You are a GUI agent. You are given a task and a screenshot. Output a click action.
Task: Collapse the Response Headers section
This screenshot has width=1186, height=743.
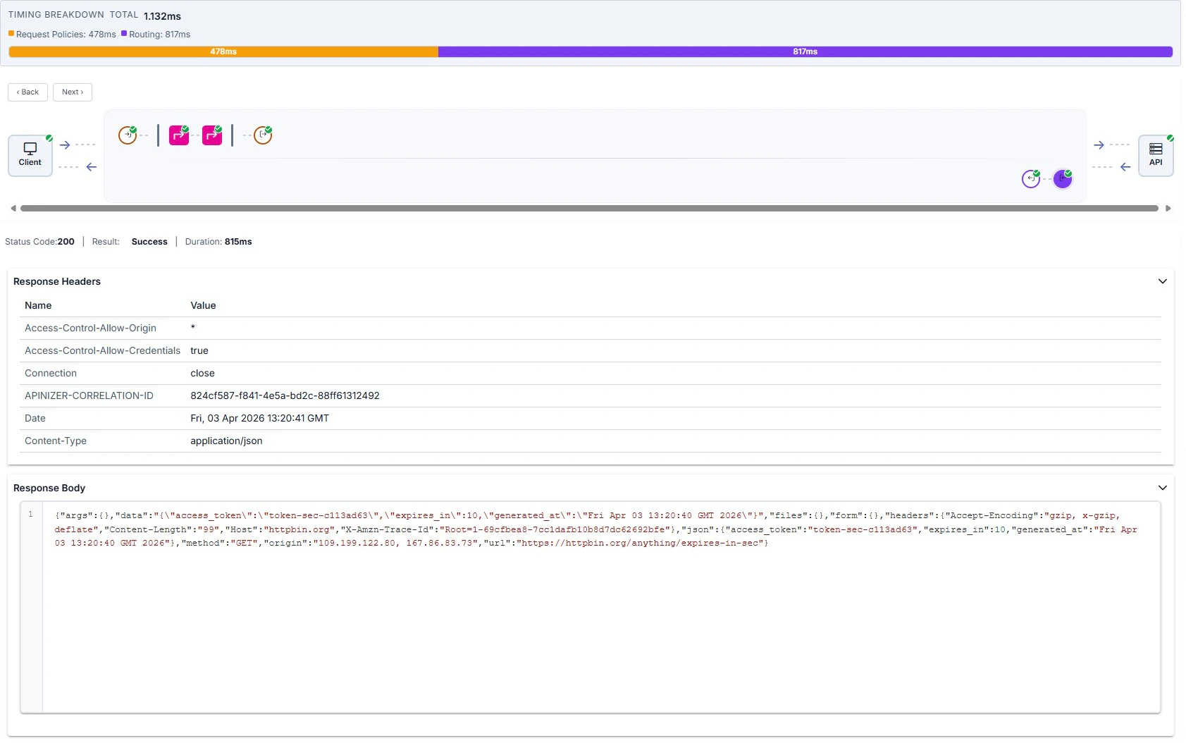tap(1161, 281)
